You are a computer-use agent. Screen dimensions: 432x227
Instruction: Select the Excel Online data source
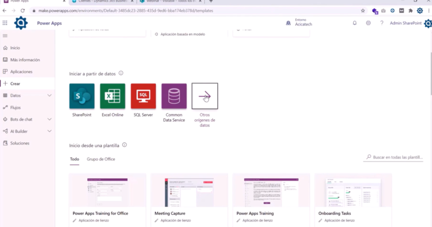pyautogui.click(x=112, y=96)
